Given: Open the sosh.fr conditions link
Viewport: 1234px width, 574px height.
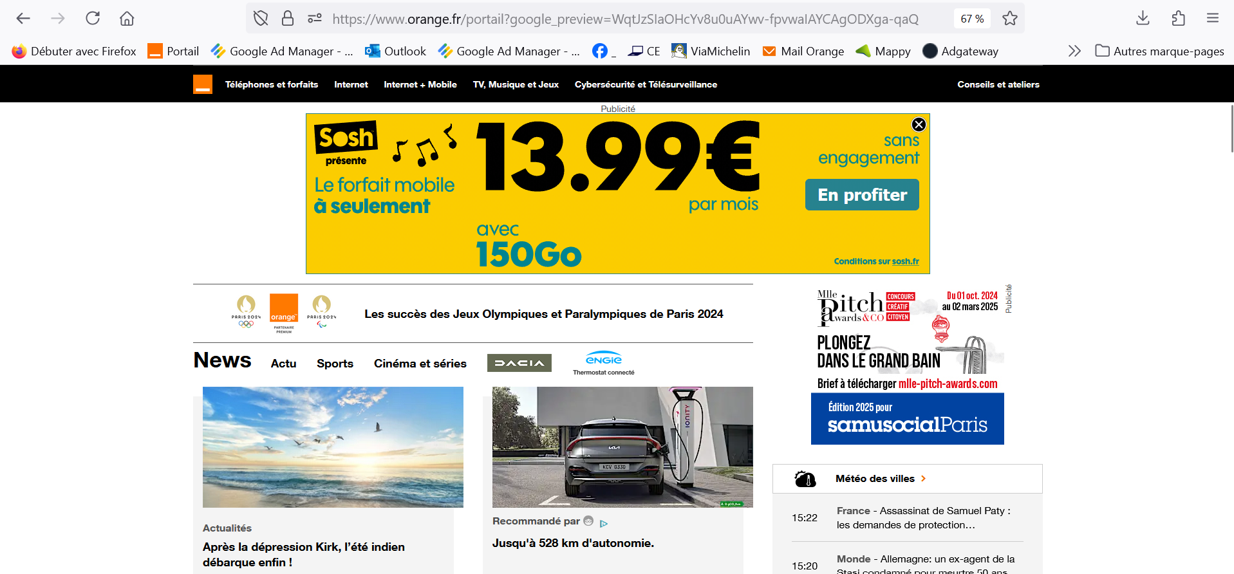Looking at the screenshot, I should point(905,261).
